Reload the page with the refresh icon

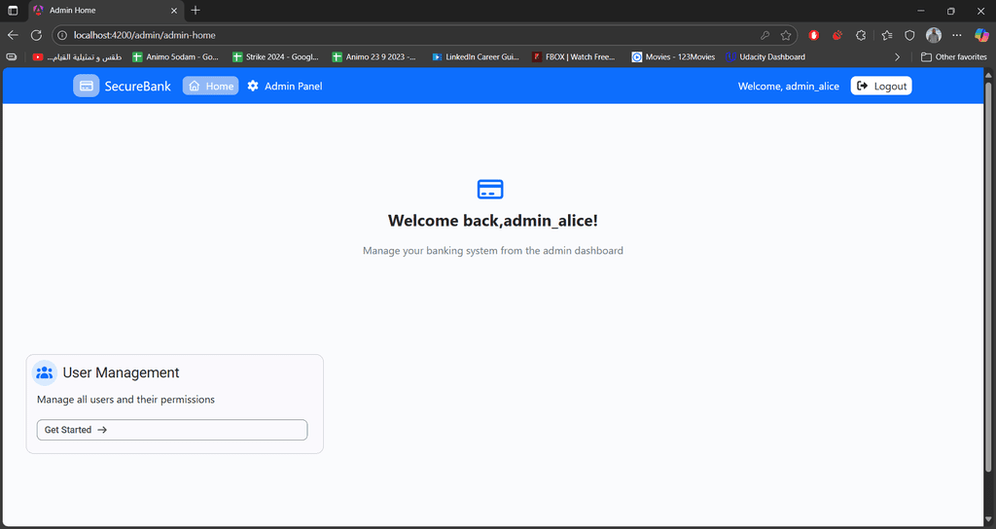[x=36, y=35]
